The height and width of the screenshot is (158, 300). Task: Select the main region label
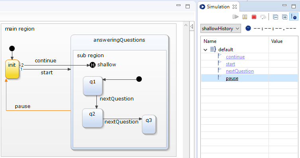point(20,29)
